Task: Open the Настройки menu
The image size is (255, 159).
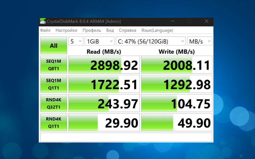Action: click(x=66, y=30)
